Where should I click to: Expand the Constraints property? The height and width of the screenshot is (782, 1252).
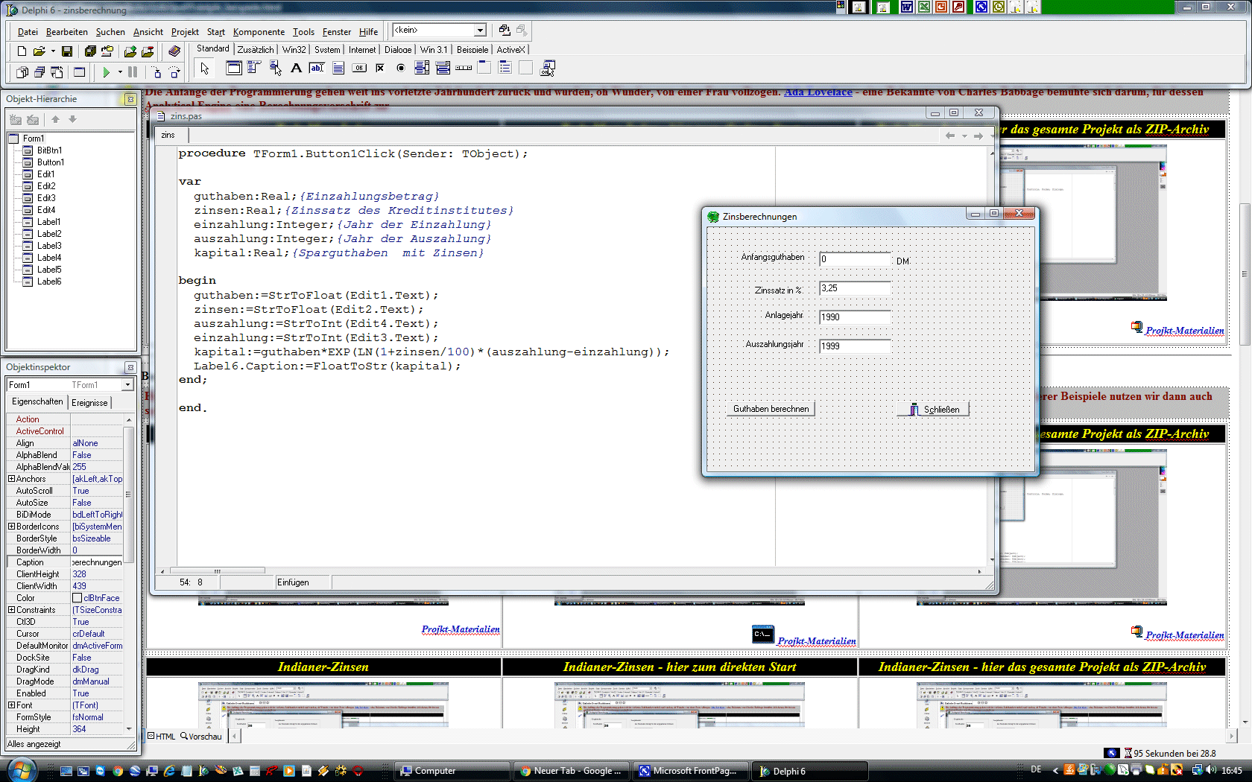(11, 610)
